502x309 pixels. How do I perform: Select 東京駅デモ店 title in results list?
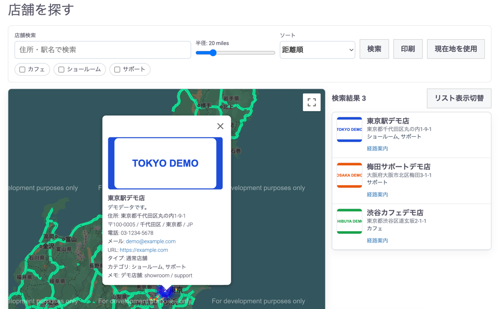[387, 121]
